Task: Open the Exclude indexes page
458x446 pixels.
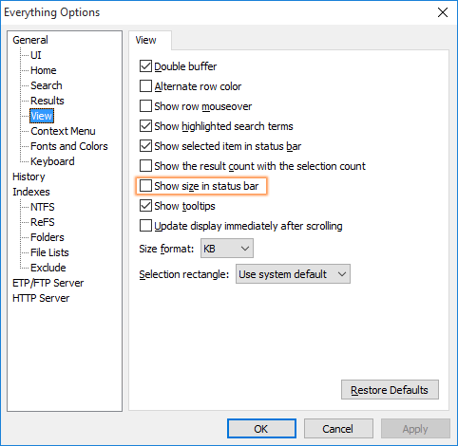Action: 48,268
